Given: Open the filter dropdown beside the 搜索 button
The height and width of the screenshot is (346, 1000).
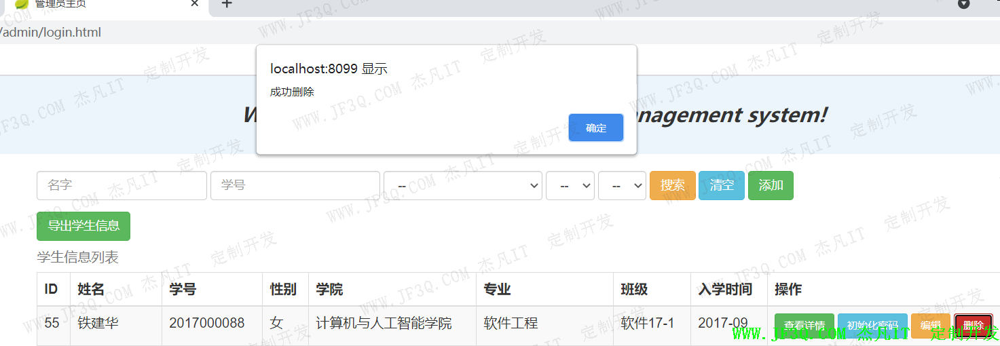Looking at the screenshot, I should (x=622, y=185).
